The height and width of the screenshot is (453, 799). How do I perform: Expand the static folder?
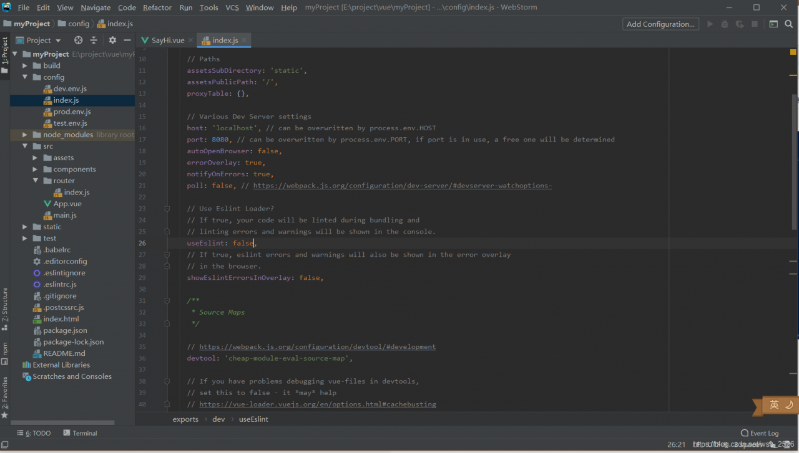(x=25, y=227)
